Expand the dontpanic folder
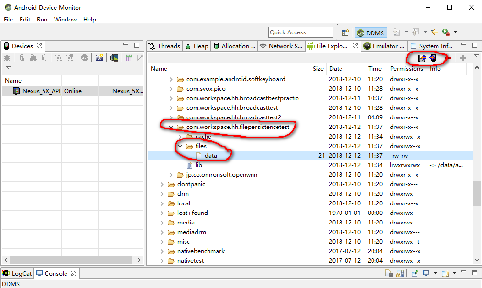The height and width of the screenshot is (288, 482). 162,184
